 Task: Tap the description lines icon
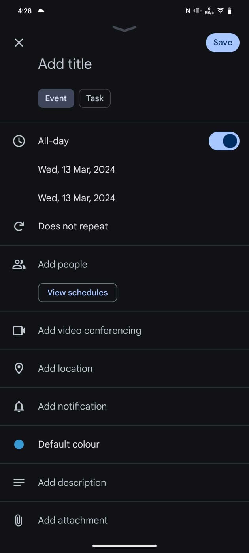coord(19,482)
